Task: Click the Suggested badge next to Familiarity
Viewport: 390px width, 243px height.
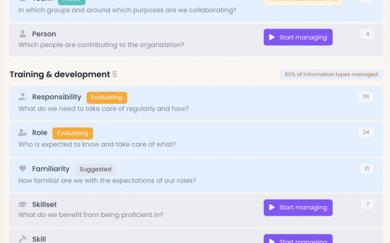Action: coord(96,170)
